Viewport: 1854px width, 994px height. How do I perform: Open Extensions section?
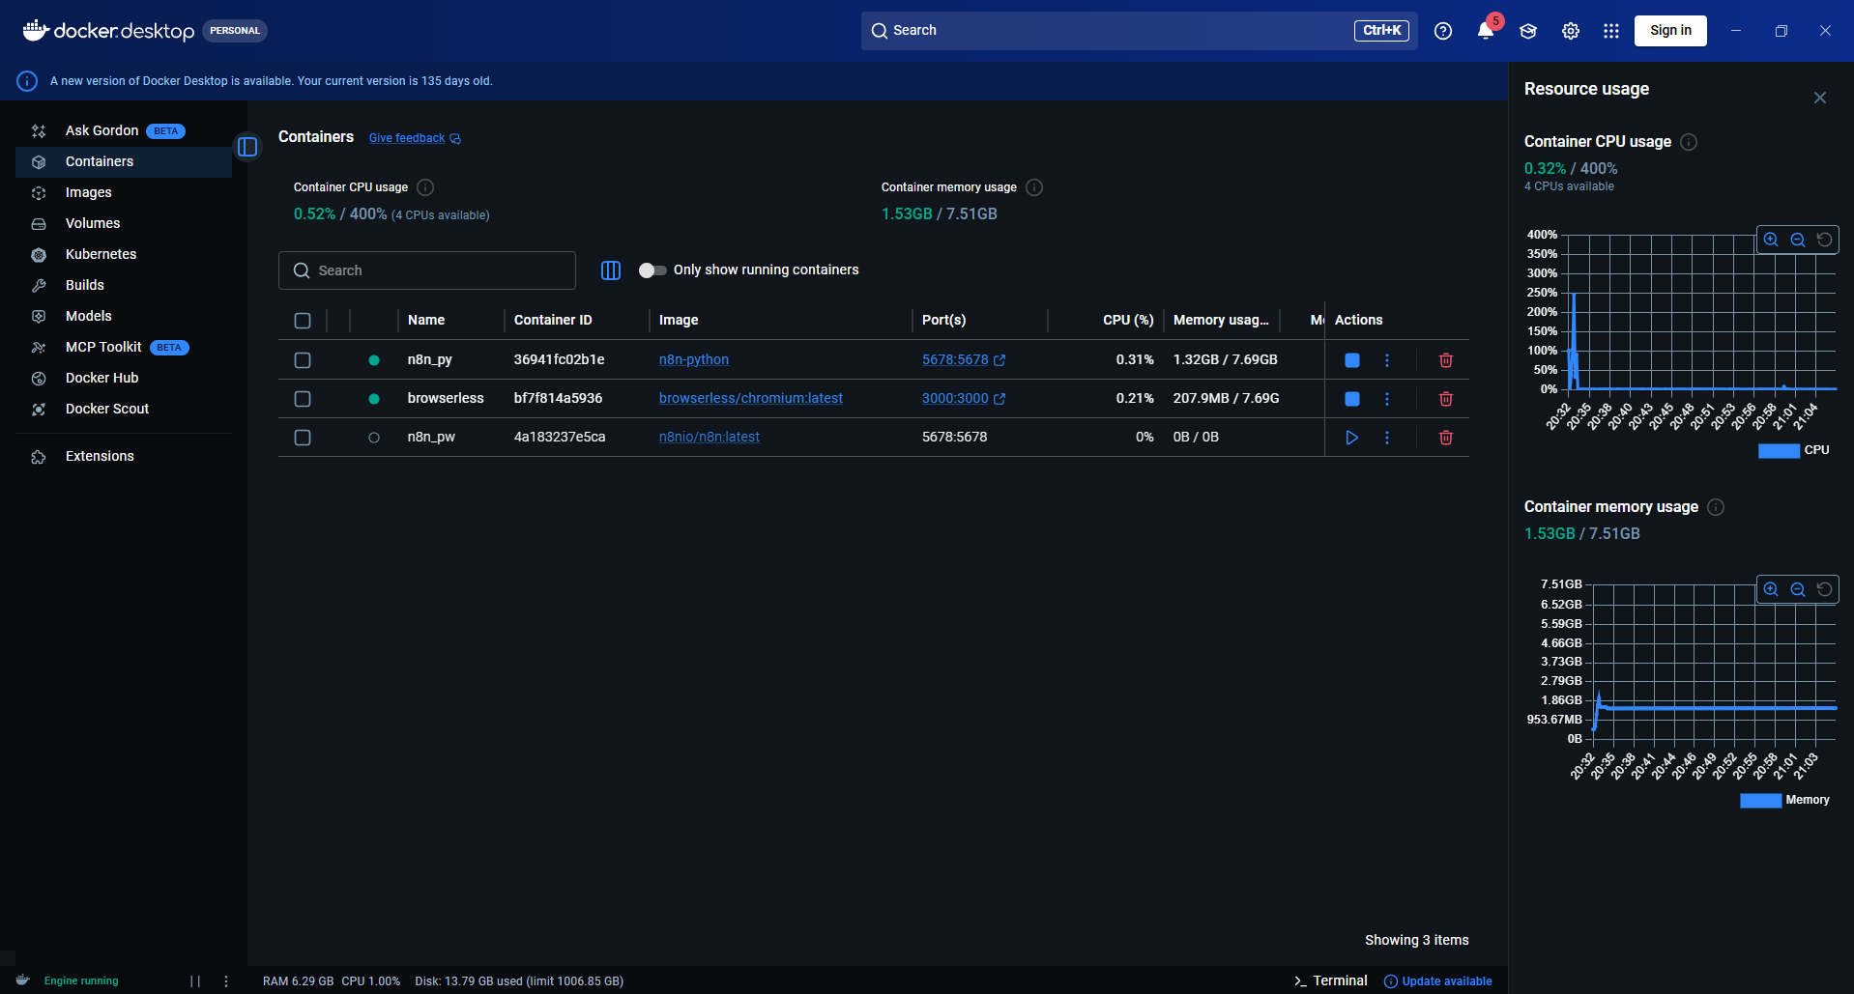pos(124,456)
